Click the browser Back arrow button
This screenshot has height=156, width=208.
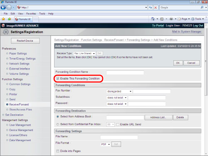(3, 7)
